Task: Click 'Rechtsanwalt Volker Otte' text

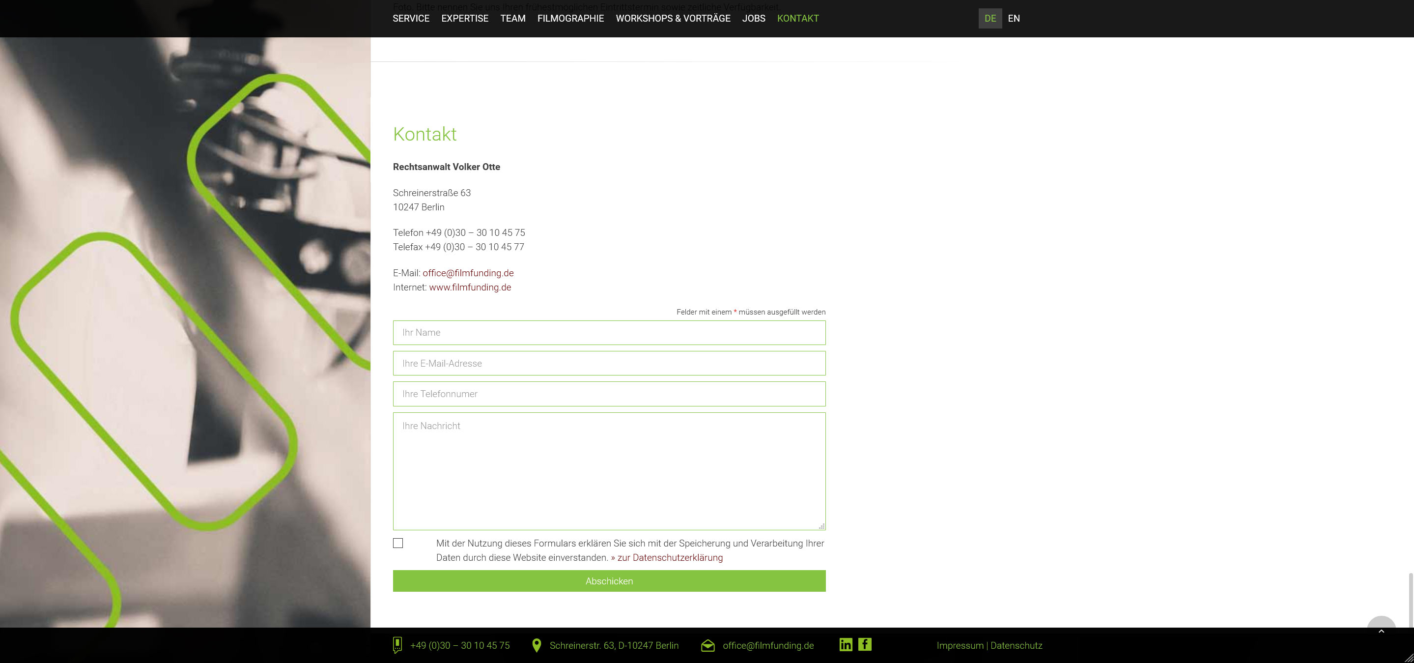Action: tap(446, 167)
